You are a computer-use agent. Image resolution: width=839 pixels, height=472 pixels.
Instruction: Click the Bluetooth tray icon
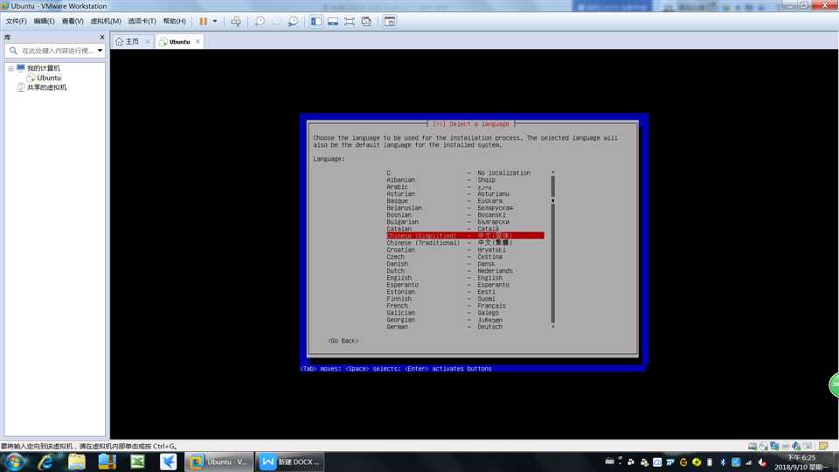pyautogui.click(x=723, y=462)
